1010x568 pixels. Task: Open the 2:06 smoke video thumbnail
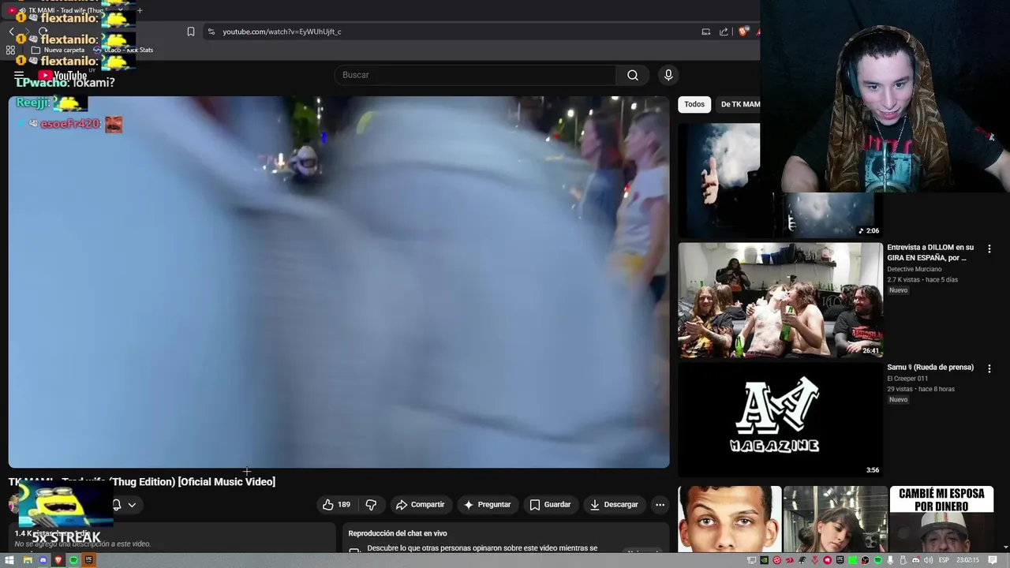point(780,180)
